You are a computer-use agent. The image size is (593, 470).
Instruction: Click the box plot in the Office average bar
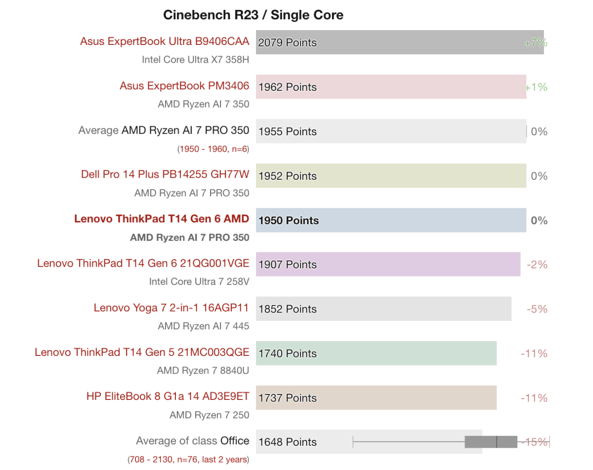point(491,442)
